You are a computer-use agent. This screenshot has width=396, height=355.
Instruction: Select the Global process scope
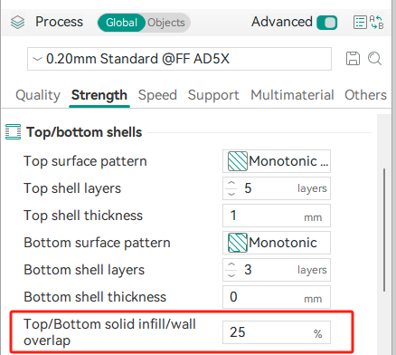coord(121,23)
